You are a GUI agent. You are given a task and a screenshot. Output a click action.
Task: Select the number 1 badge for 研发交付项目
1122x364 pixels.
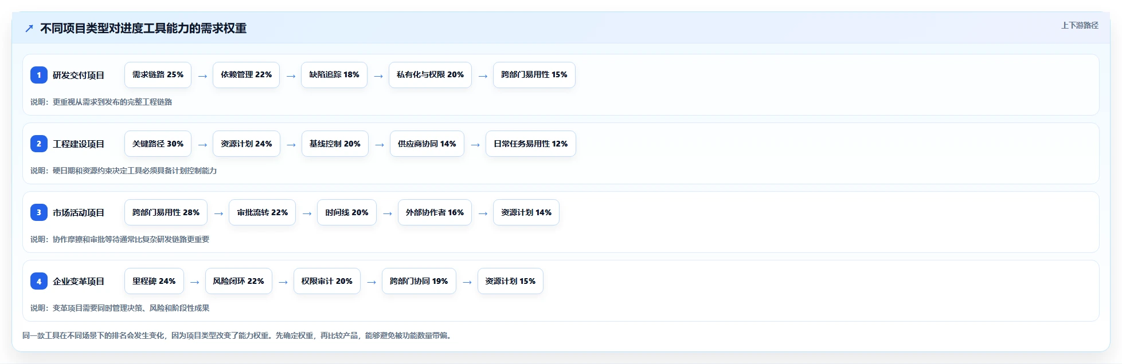39,75
